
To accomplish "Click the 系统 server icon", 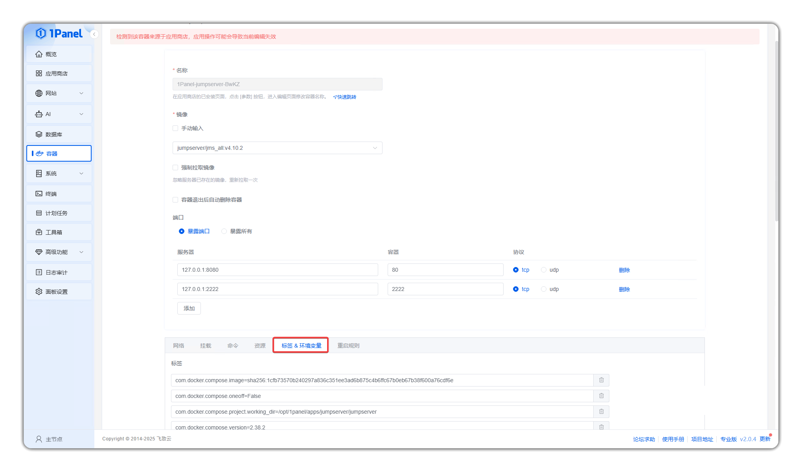I will [39, 173].
